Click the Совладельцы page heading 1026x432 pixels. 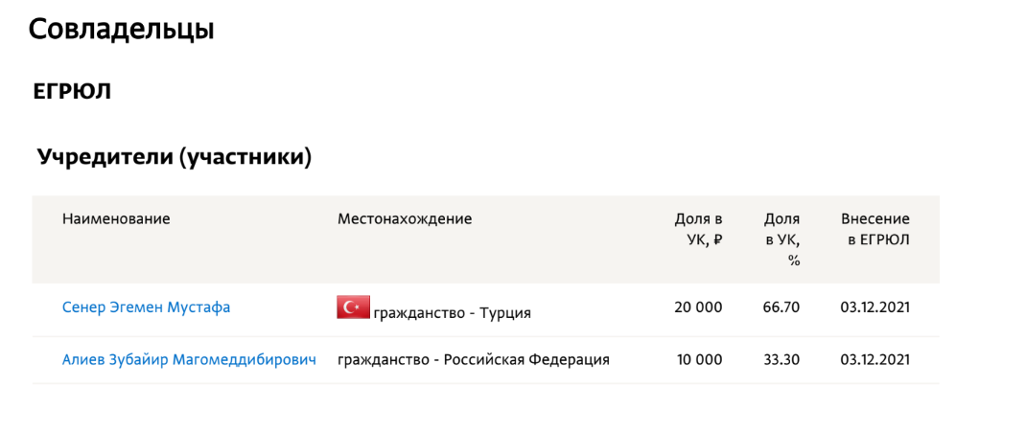click(121, 29)
